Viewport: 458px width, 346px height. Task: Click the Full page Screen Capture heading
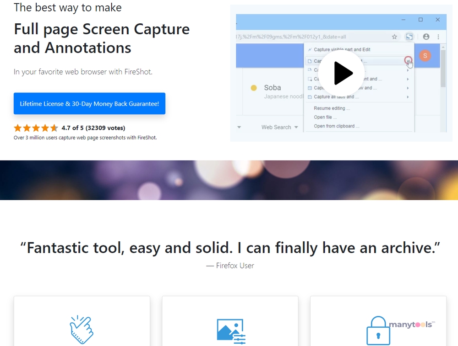(x=102, y=38)
